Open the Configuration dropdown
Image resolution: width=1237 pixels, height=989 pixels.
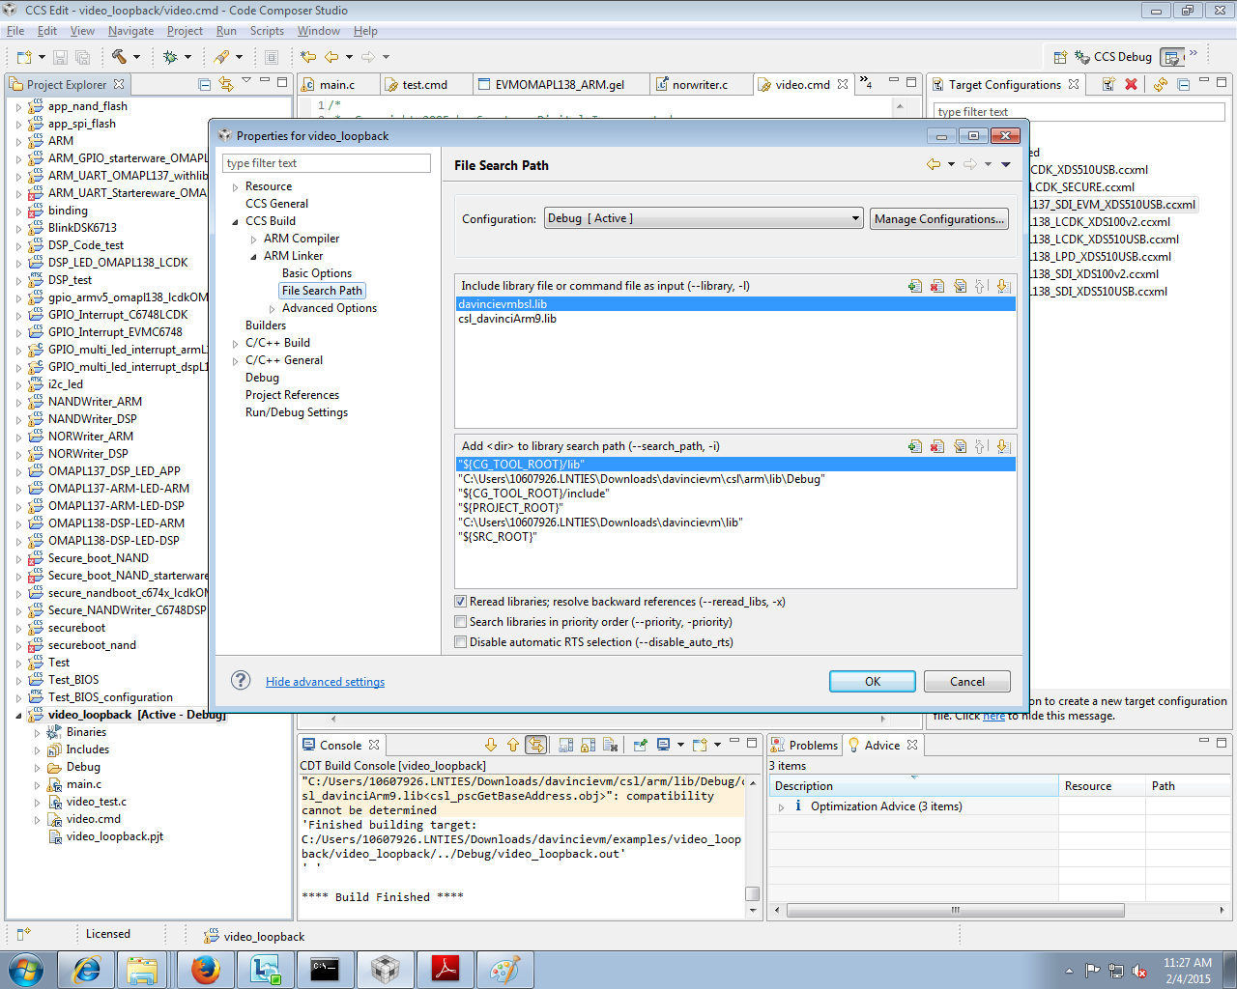pyautogui.click(x=704, y=218)
